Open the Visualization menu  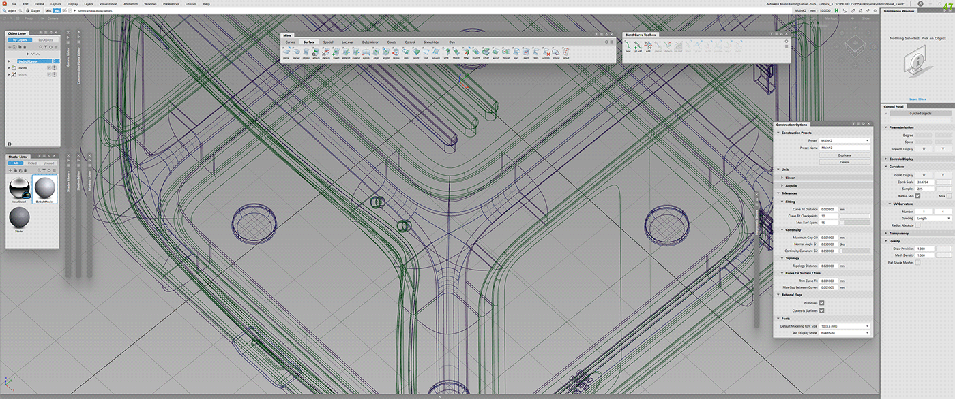point(110,3)
